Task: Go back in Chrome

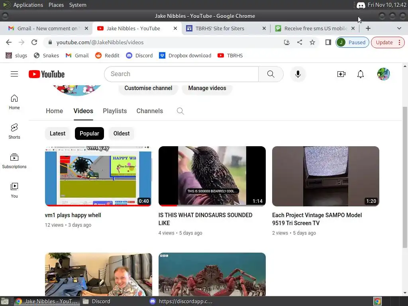Action: (x=9, y=42)
